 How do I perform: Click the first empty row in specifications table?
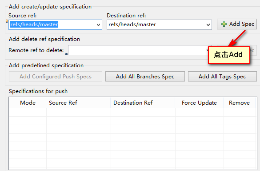pyautogui.click(x=132, y=112)
